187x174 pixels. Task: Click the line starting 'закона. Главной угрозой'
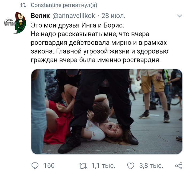pyautogui.click(x=100, y=51)
